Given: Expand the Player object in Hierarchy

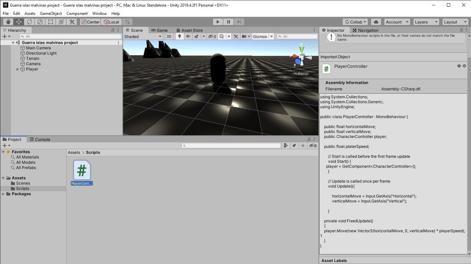Looking at the screenshot, I should click(18, 69).
